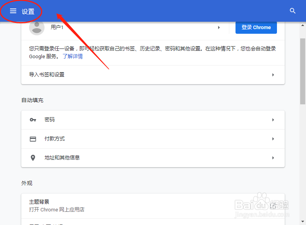Click the 付款方式 label
Image resolution: width=306 pixels, height=225 pixels.
(x=55, y=138)
